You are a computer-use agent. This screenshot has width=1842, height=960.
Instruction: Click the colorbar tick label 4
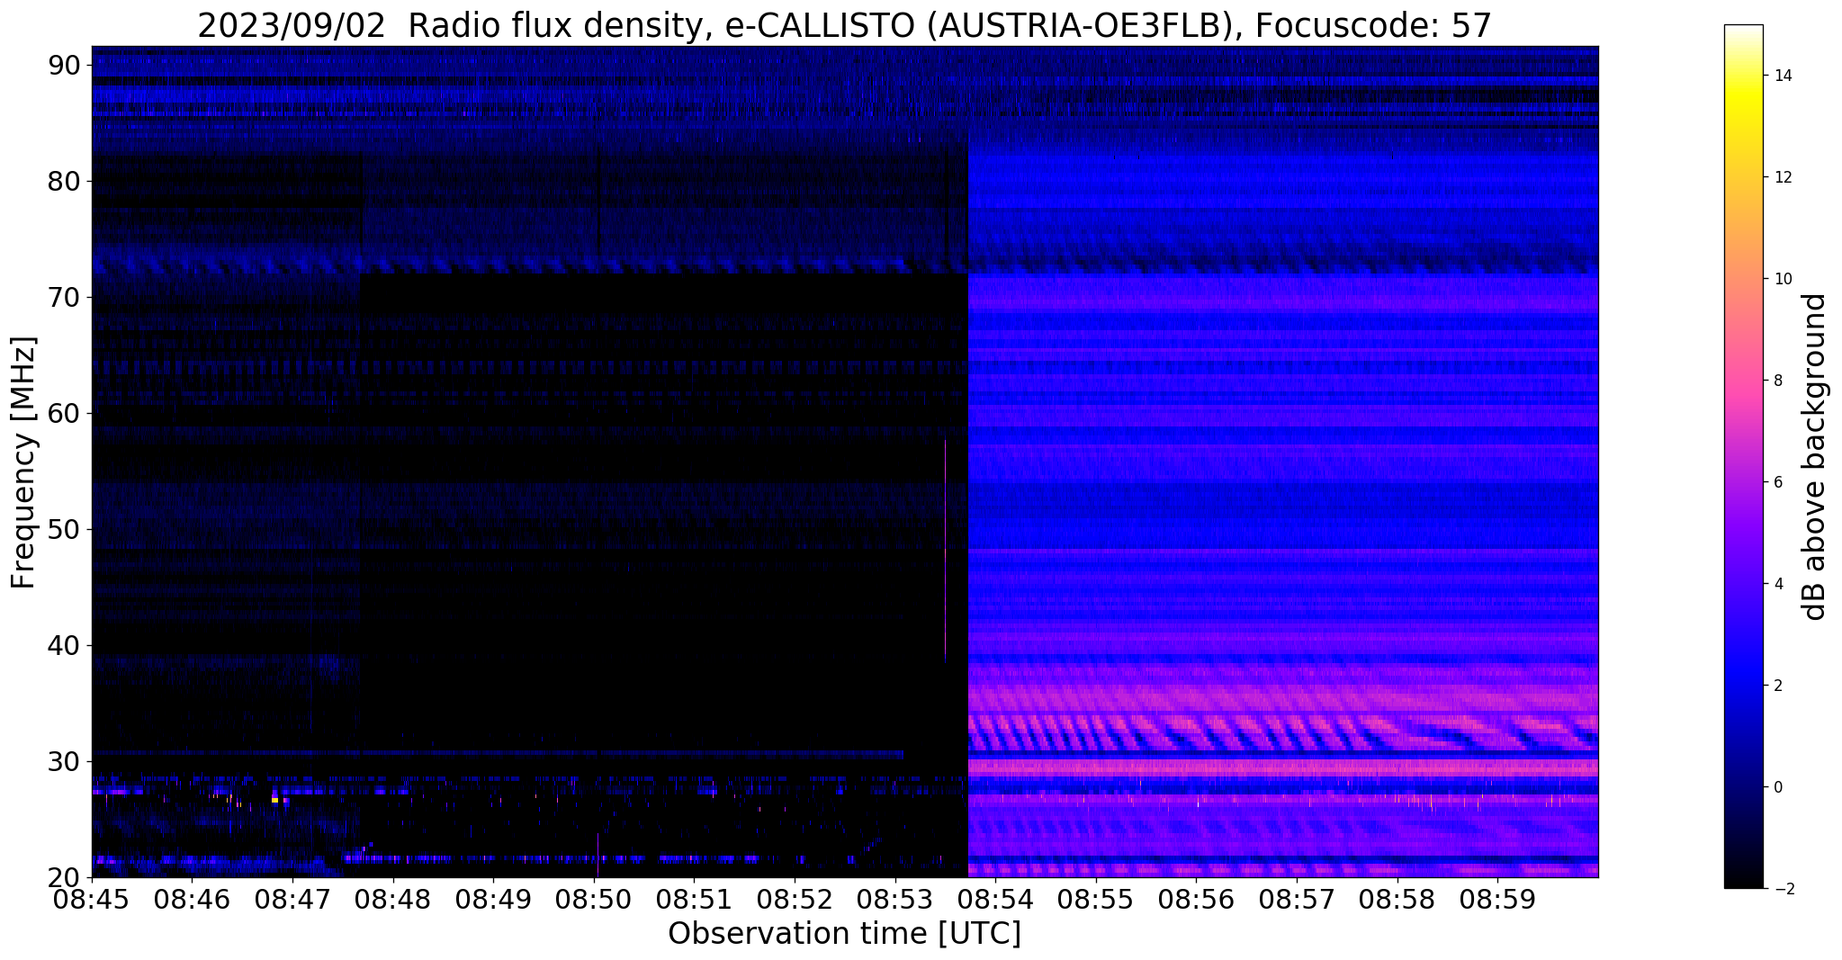click(1777, 584)
